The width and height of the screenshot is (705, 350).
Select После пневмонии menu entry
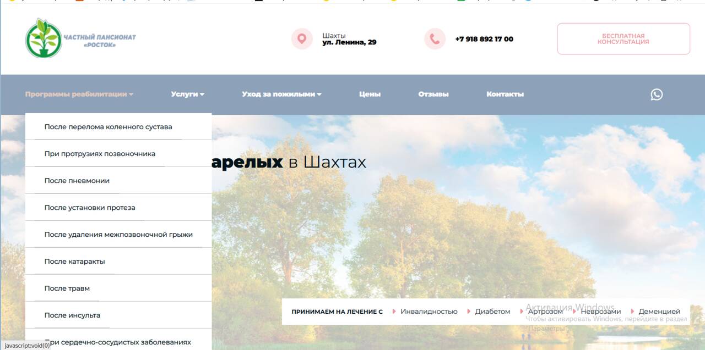pyautogui.click(x=77, y=181)
